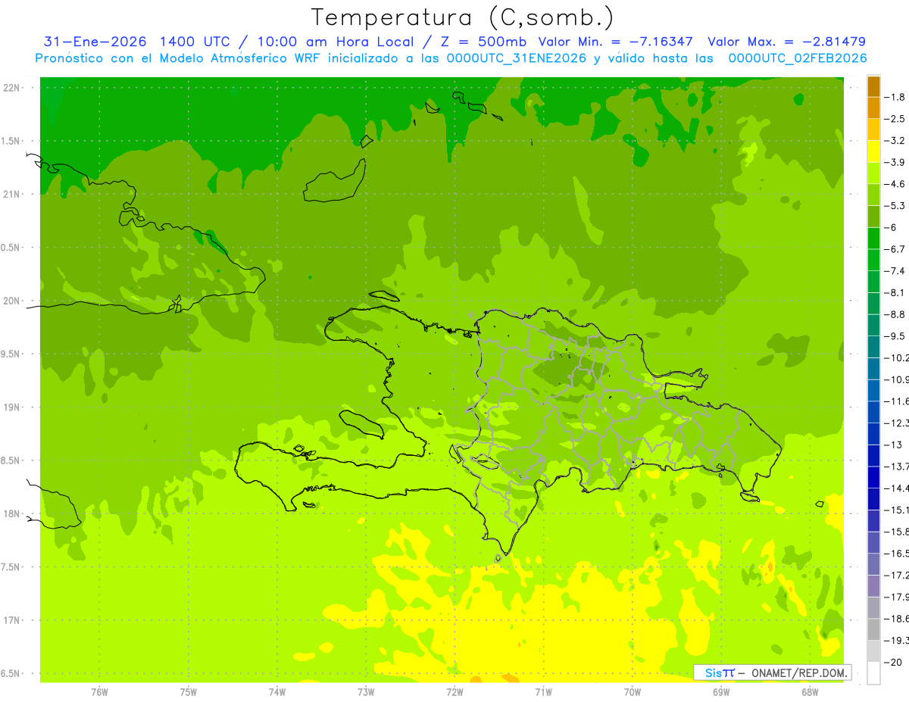
Task: Click the '76W' longitude axis label
Action: click(x=99, y=691)
